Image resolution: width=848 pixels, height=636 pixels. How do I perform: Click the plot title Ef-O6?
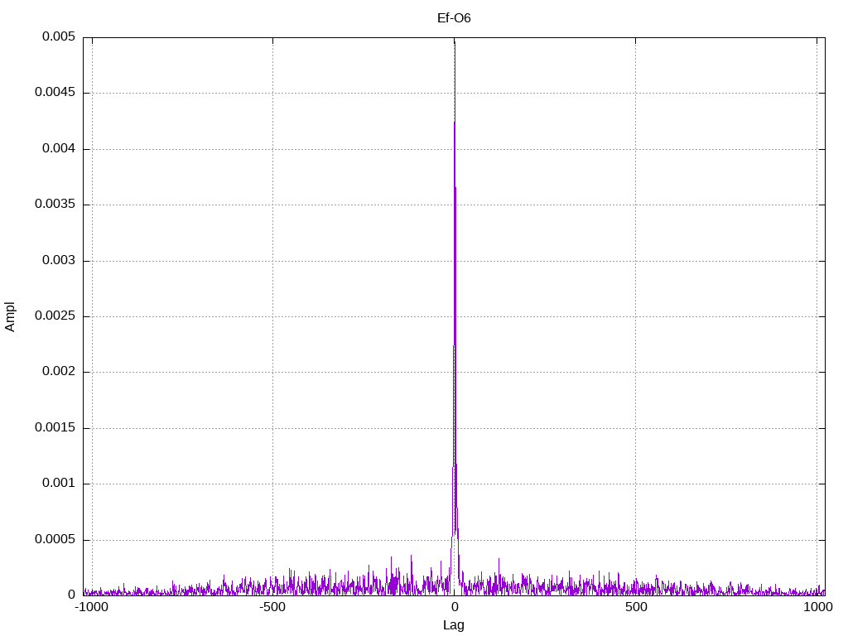[x=454, y=18]
